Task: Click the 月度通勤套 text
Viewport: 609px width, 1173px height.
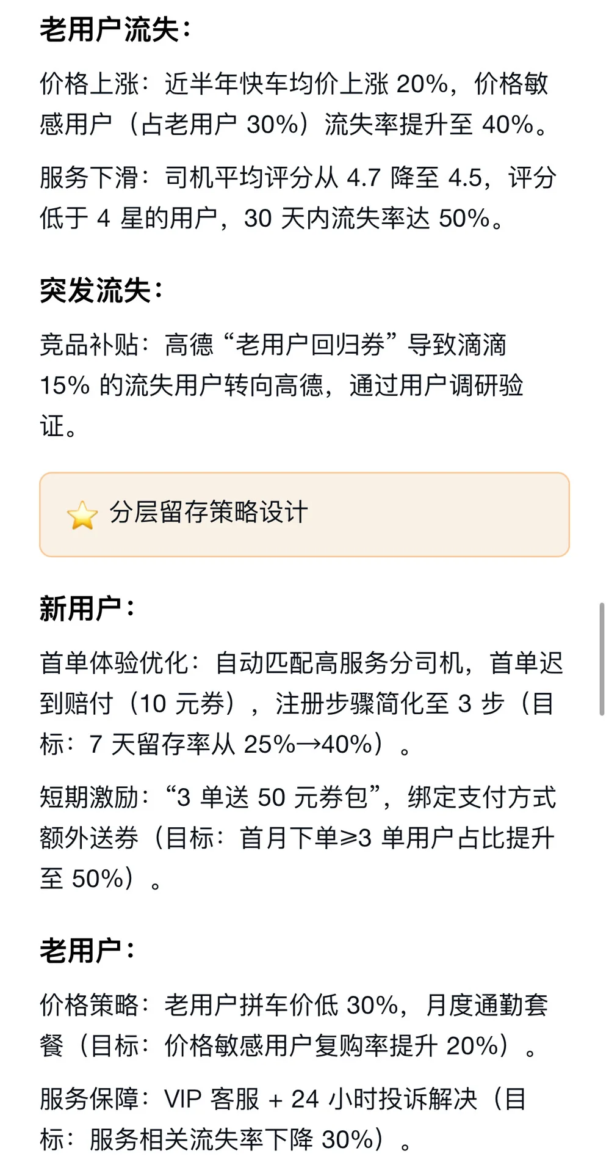Action: point(487,1005)
